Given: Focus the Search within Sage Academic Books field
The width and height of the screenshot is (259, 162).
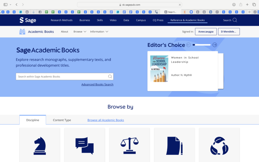Looking at the screenshot, I should 64,76.
